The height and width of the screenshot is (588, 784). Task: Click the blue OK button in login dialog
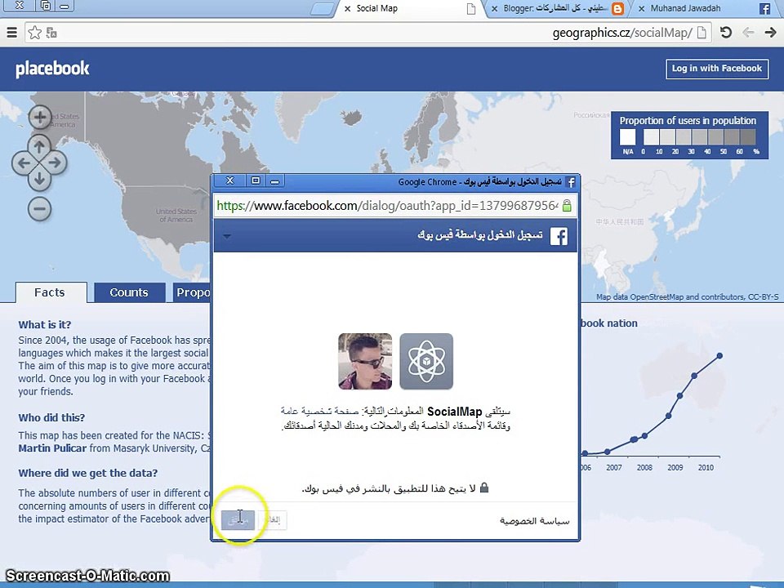pos(238,520)
